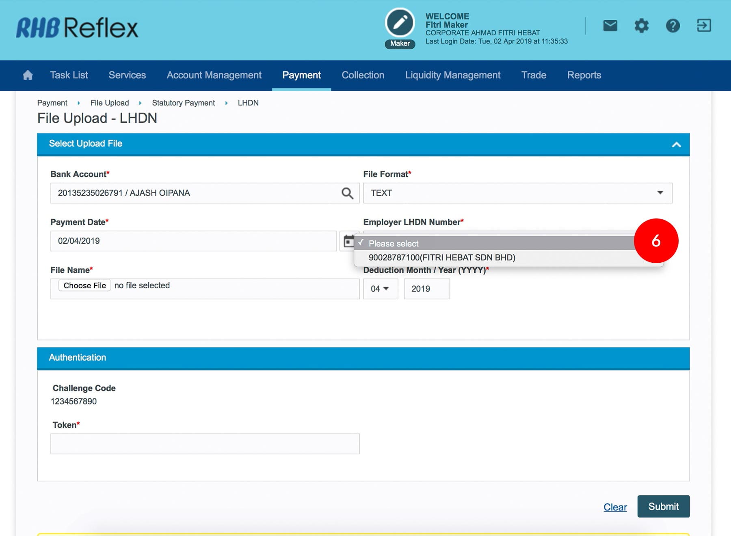The image size is (731, 536).
Task: Open the Payment Date calendar picker
Action: pyautogui.click(x=348, y=241)
